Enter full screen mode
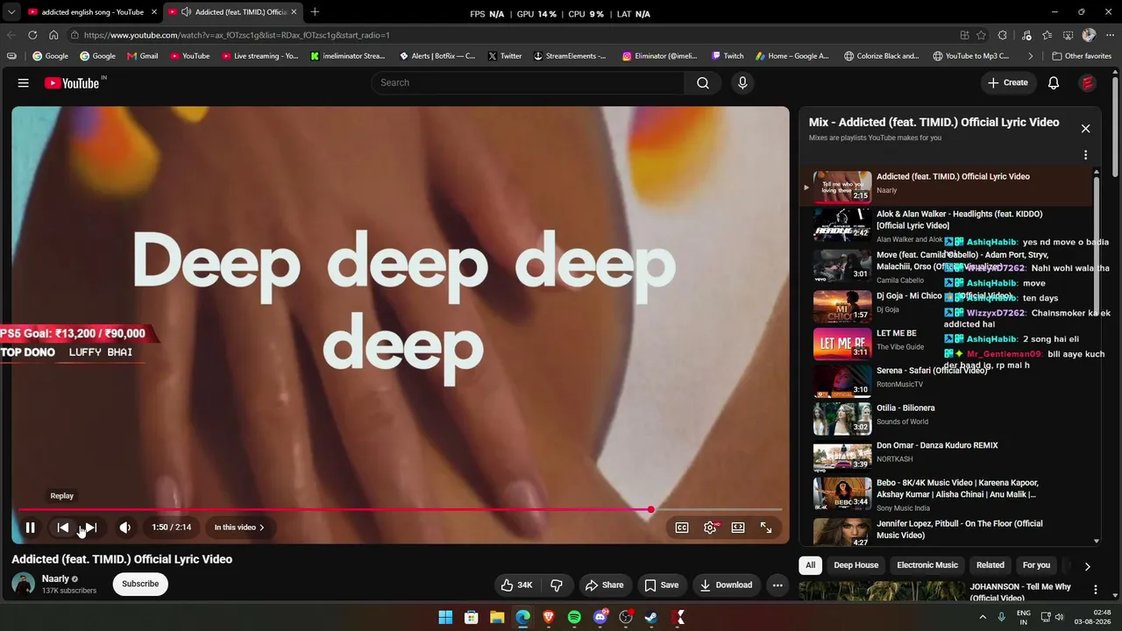Screen dimensions: 1122x631 [x=766, y=528]
